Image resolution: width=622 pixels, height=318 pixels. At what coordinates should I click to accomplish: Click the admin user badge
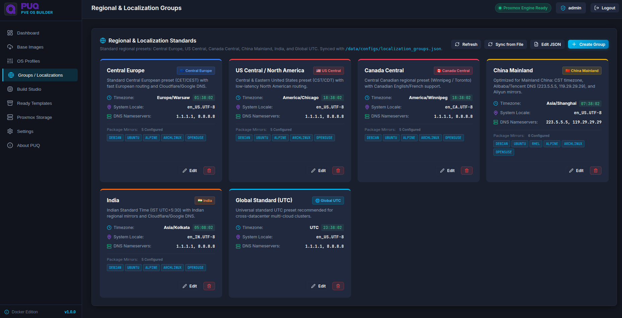coord(571,8)
